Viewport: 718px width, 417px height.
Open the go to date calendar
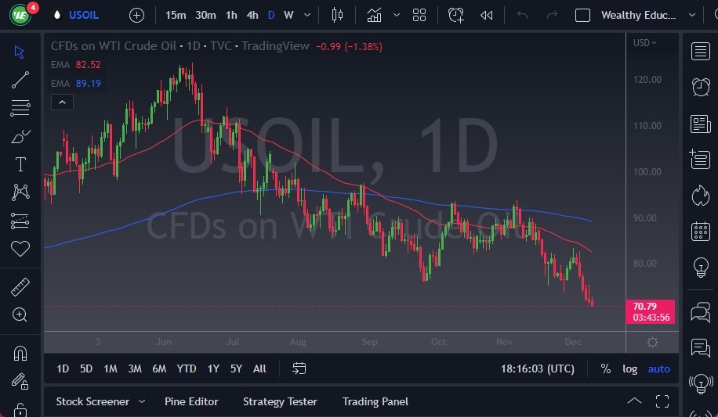(299, 368)
